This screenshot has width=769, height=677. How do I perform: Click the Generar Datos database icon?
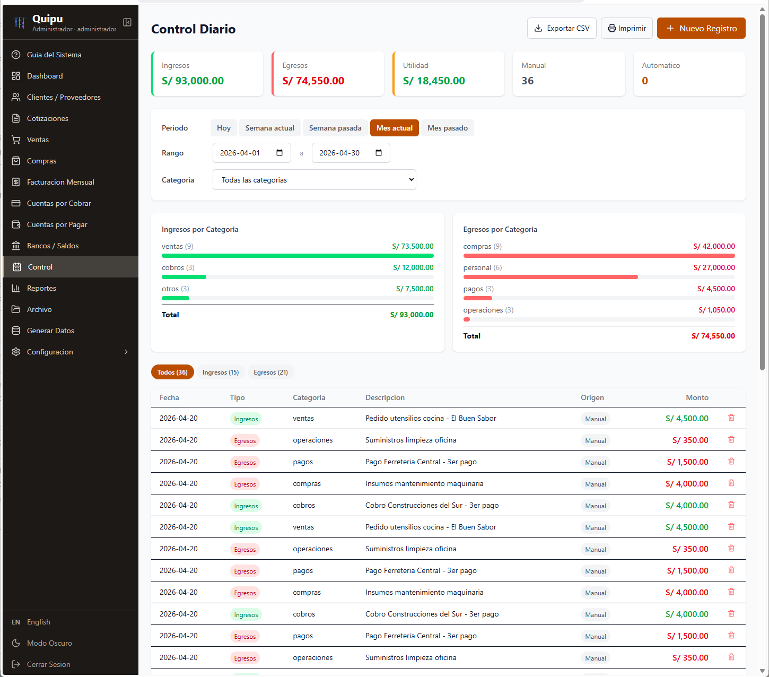[x=16, y=331]
